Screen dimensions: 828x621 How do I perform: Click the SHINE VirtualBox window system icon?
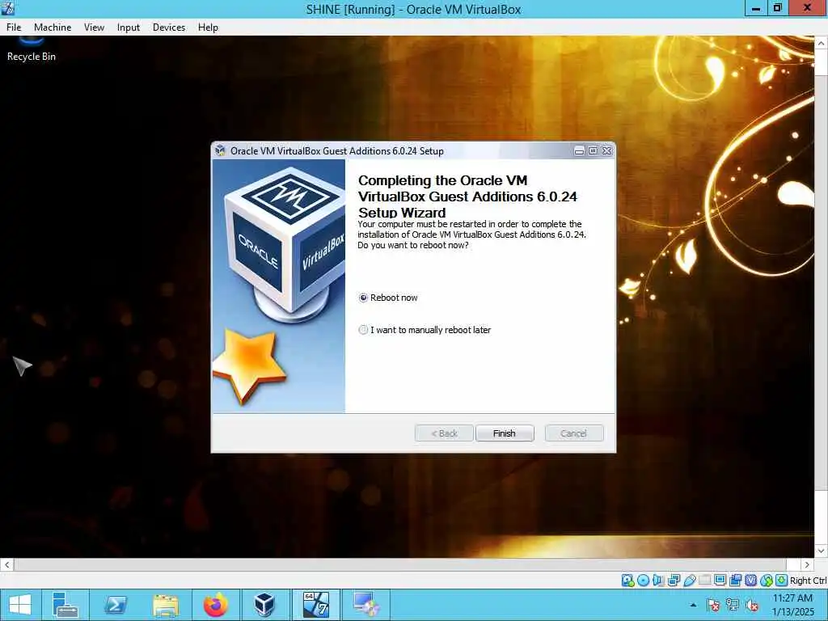7,8
